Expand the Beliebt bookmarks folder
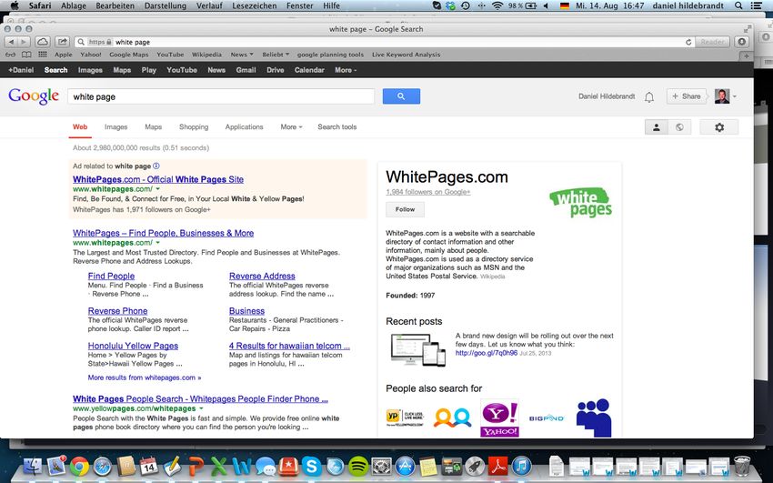773x483 pixels. 276,55
